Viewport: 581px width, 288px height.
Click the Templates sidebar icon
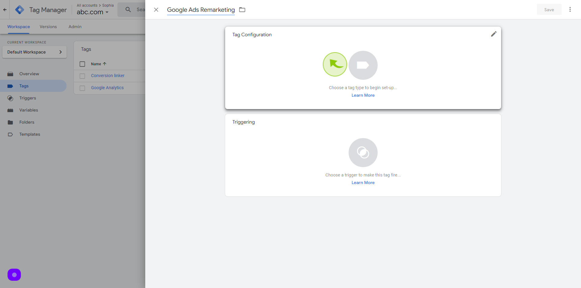coord(10,134)
